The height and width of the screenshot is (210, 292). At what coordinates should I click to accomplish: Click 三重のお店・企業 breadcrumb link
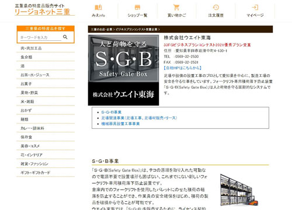(102, 29)
